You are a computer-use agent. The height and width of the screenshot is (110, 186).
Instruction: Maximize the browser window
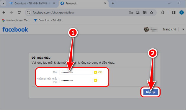click(x=179, y=3)
